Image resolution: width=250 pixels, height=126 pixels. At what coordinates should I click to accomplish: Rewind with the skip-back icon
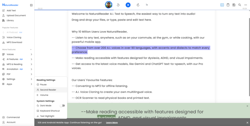(x=118, y=5)
